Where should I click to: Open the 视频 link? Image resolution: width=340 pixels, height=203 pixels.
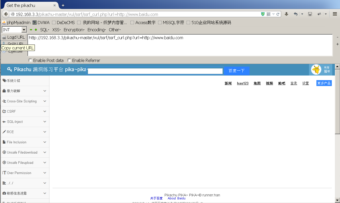269,83
